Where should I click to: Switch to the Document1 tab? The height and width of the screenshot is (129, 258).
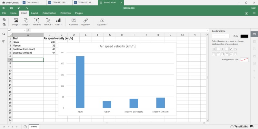(x=33, y=3)
